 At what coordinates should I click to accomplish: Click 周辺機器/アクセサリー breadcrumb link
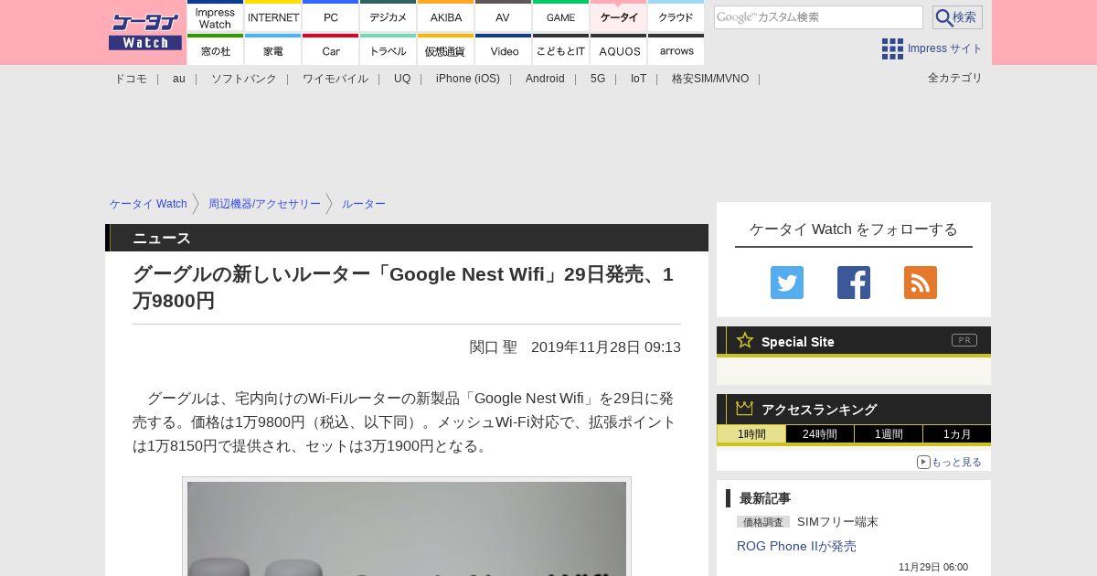pyautogui.click(x=264, y=204)
